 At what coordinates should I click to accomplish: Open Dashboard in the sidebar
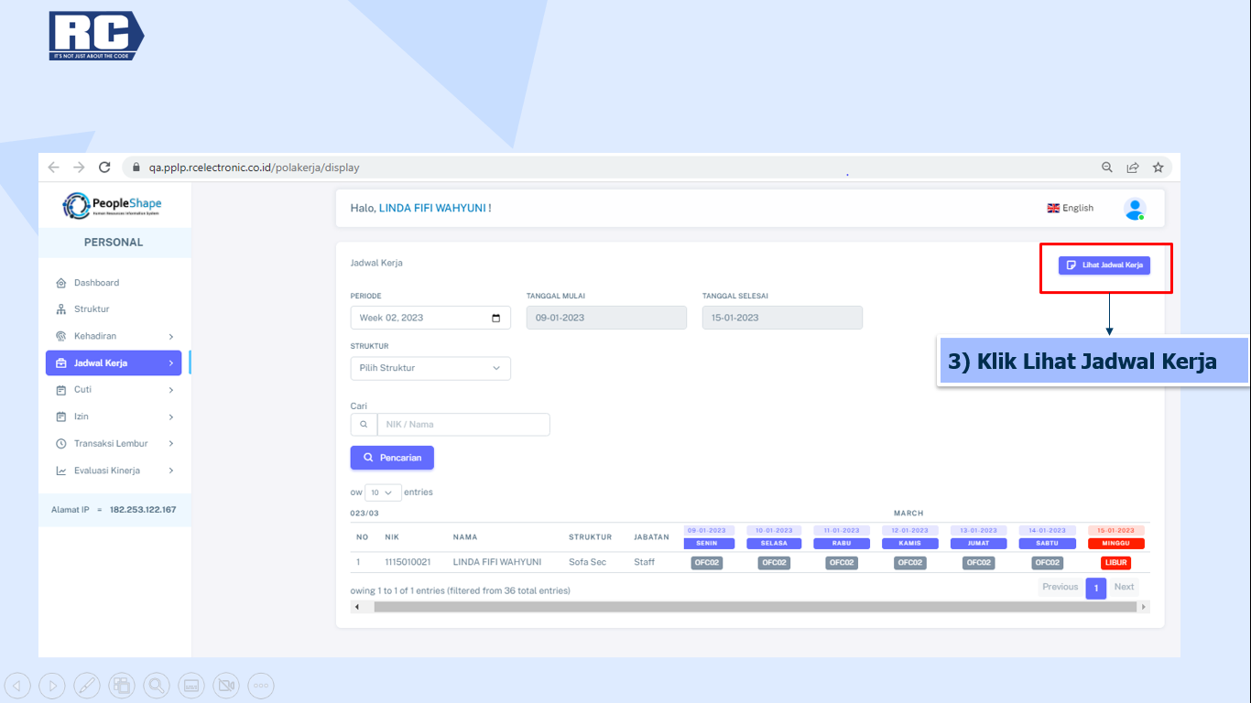pos(96,283)
